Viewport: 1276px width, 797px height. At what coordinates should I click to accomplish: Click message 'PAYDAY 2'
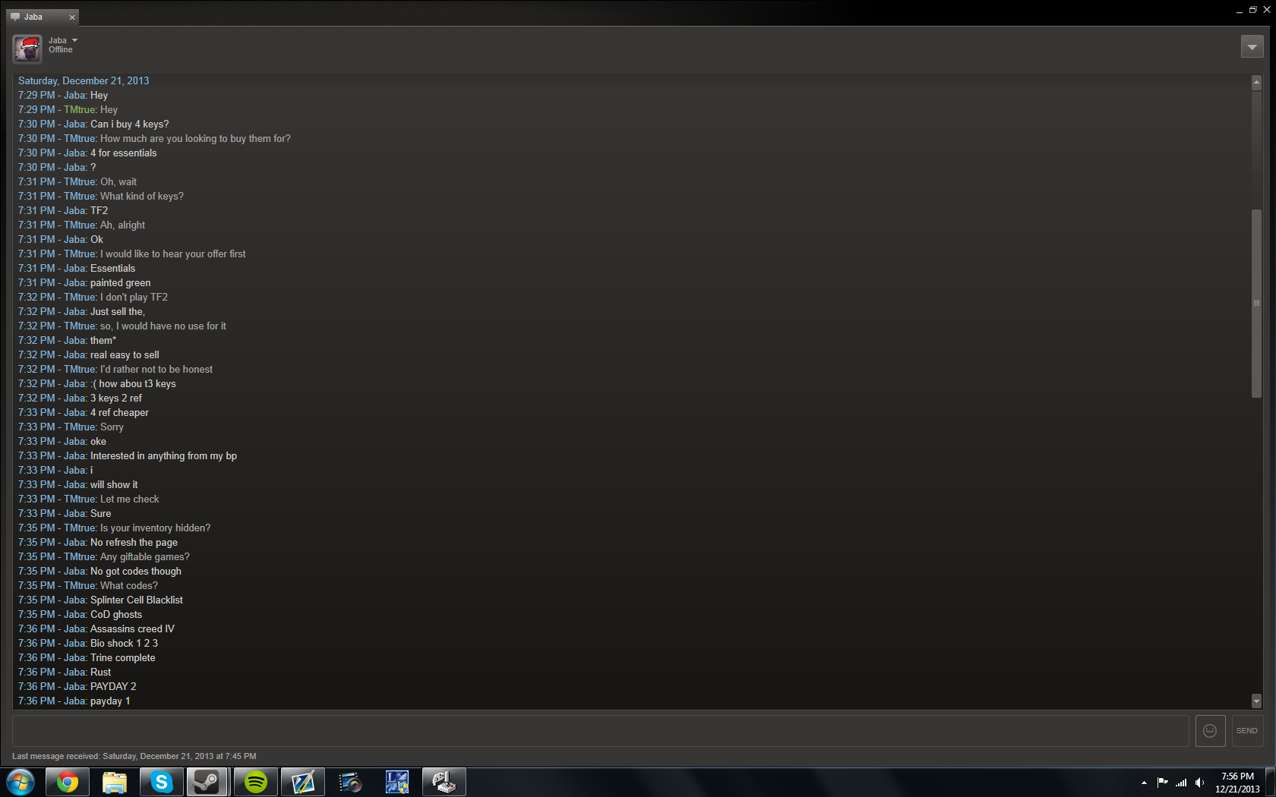tap(113, 687)
